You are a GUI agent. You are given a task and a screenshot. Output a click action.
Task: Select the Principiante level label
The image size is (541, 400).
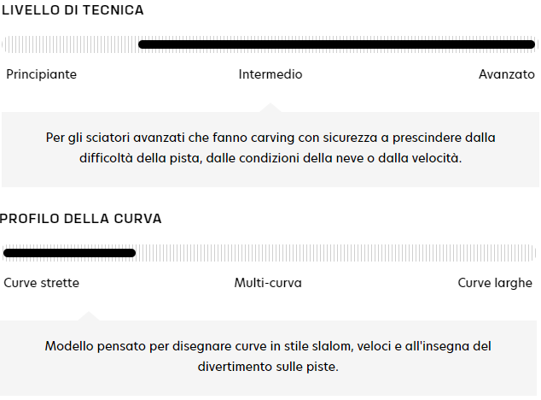coord(41,74)
